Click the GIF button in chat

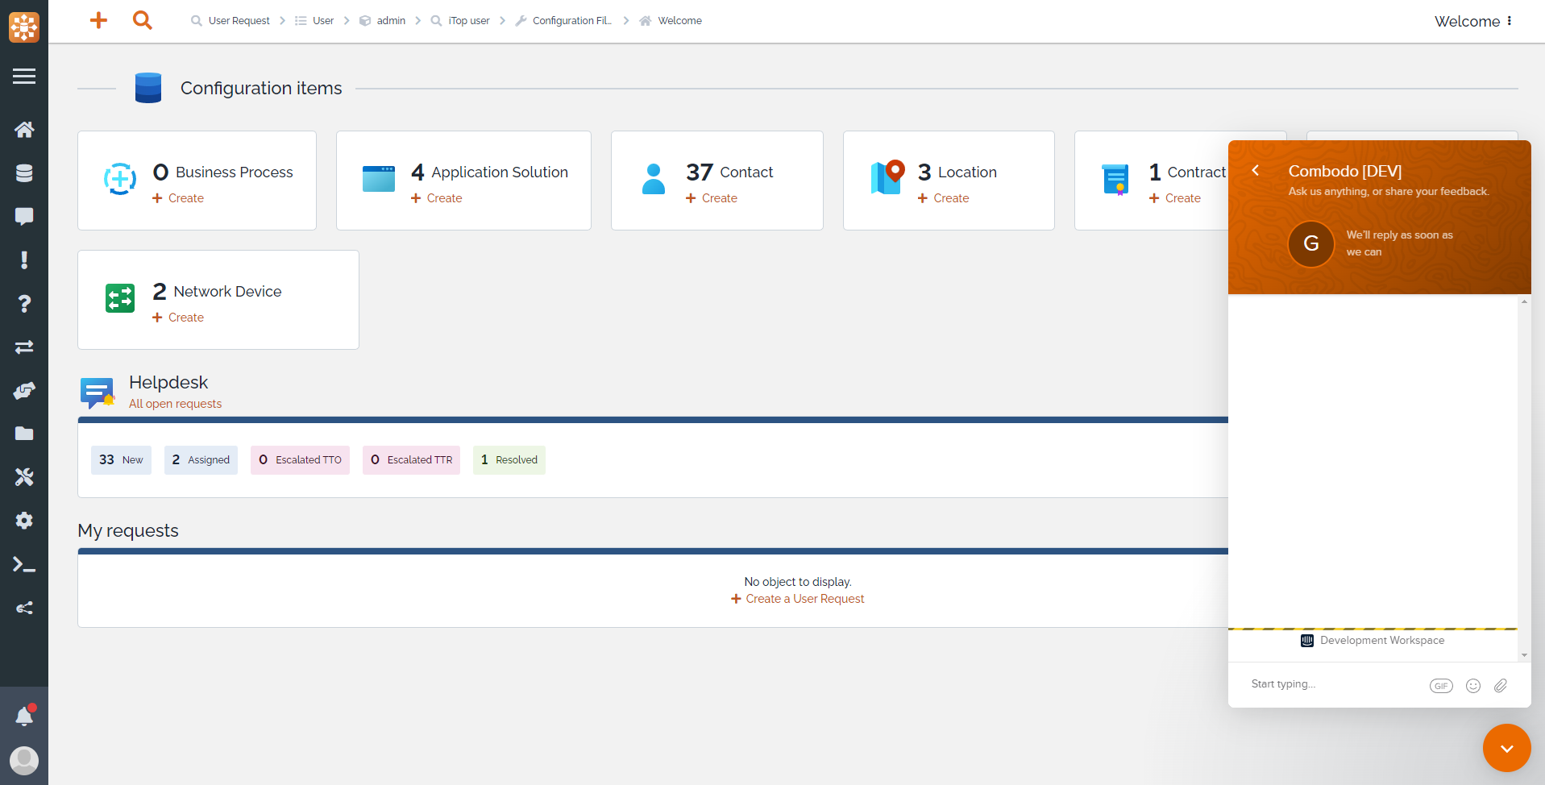click(1440, 685)
